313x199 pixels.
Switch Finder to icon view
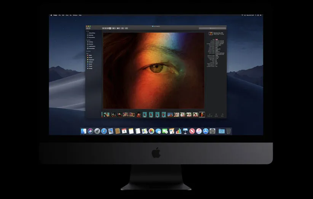pos(103,28)
